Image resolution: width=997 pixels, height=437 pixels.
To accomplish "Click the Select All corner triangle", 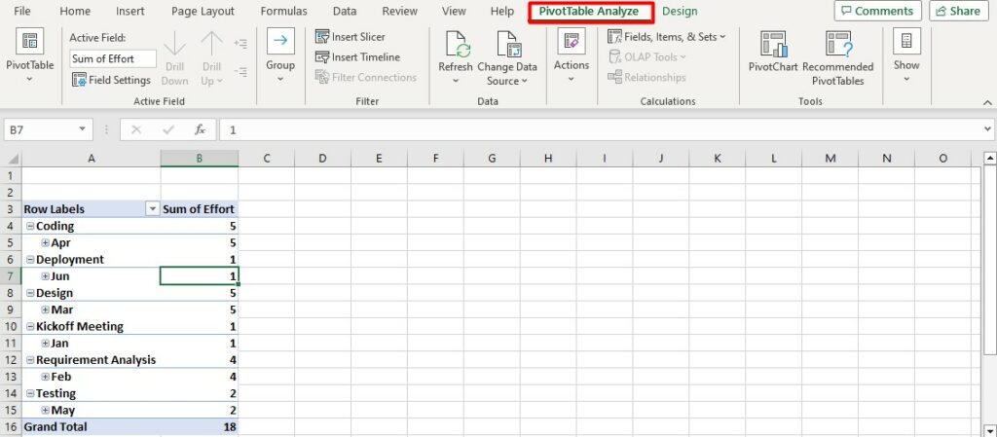I will tap(12, 159).
